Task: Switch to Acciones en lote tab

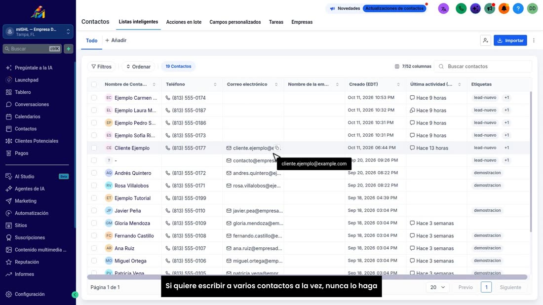Action: [x=184, y=22]
